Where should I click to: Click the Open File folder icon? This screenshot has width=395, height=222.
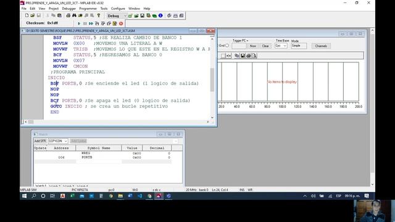pos(33,15)
